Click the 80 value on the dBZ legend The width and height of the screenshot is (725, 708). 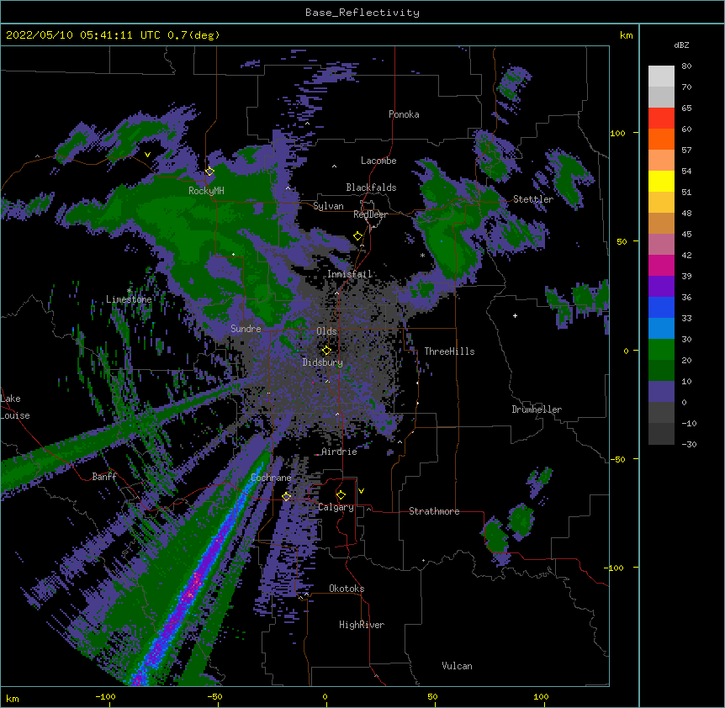(x=686, y=66)
